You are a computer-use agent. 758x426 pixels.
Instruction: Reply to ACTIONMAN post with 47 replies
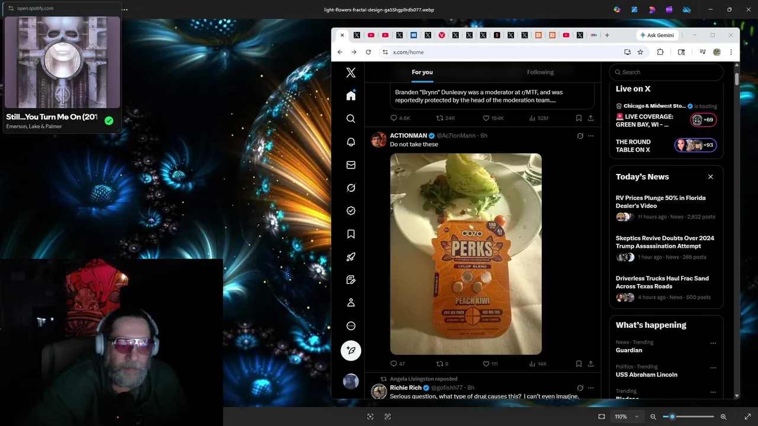click(397, 364)
